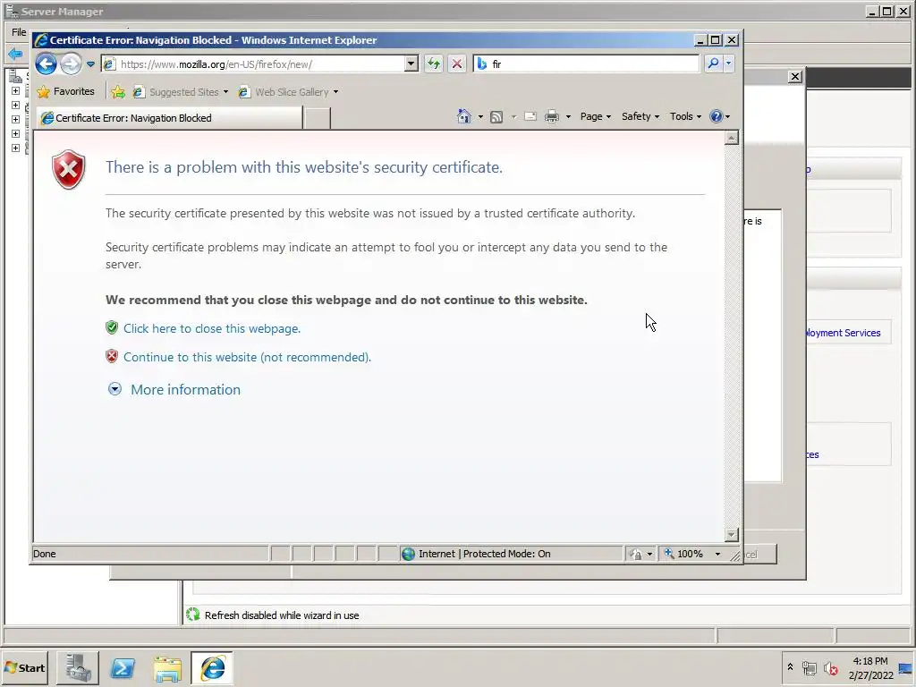Open the address bar history dropdown
Viewport: 916px width, 687px height.
[x=411, y=64]
